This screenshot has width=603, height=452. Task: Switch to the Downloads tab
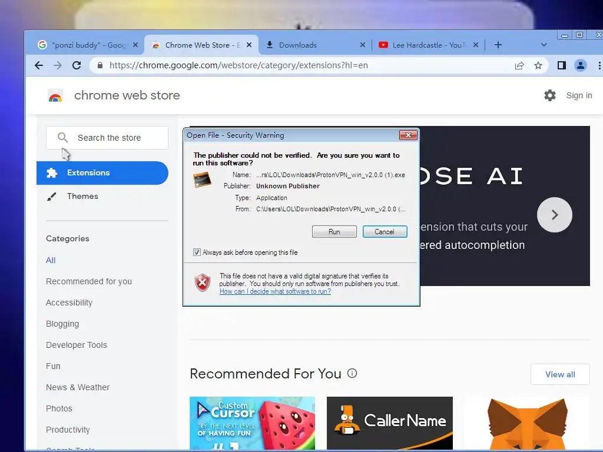[314, 45]
